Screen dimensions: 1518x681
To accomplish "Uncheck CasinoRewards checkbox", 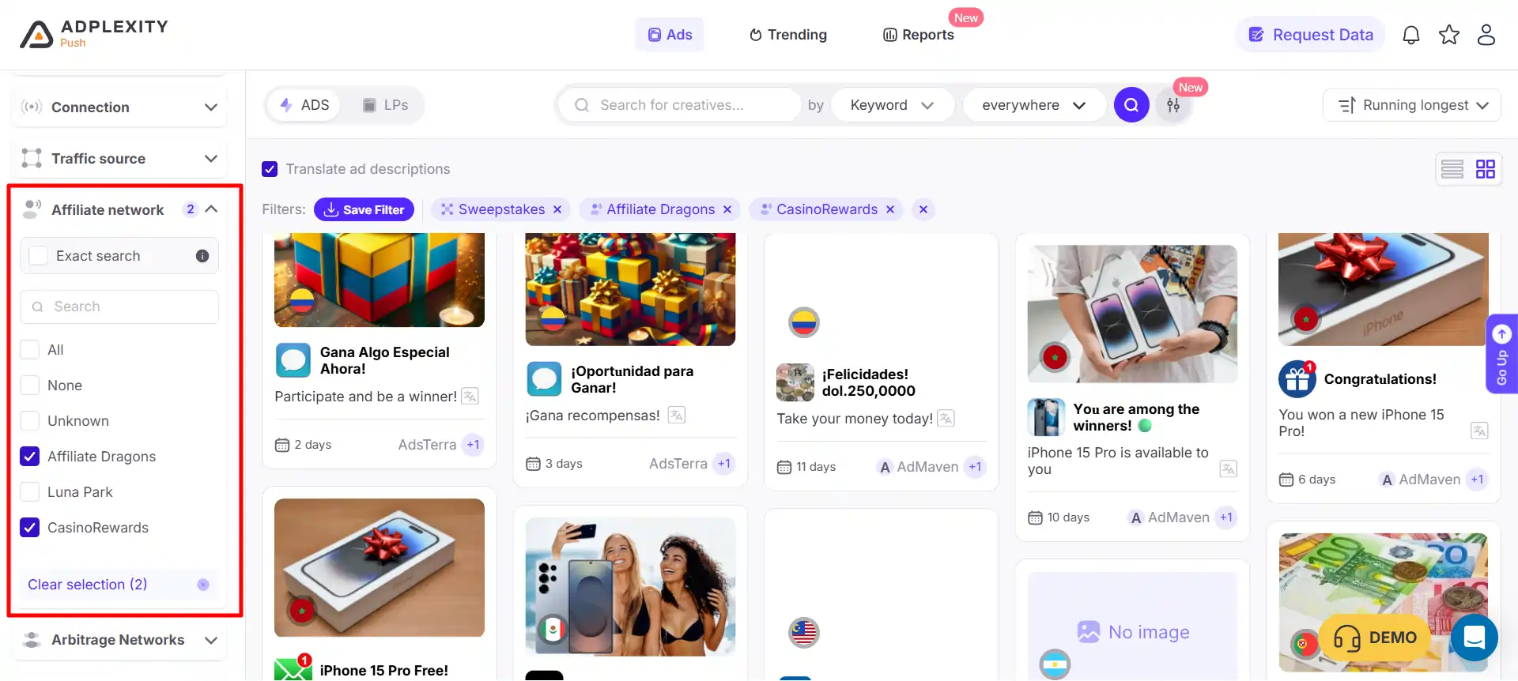I will pos(30,528).
